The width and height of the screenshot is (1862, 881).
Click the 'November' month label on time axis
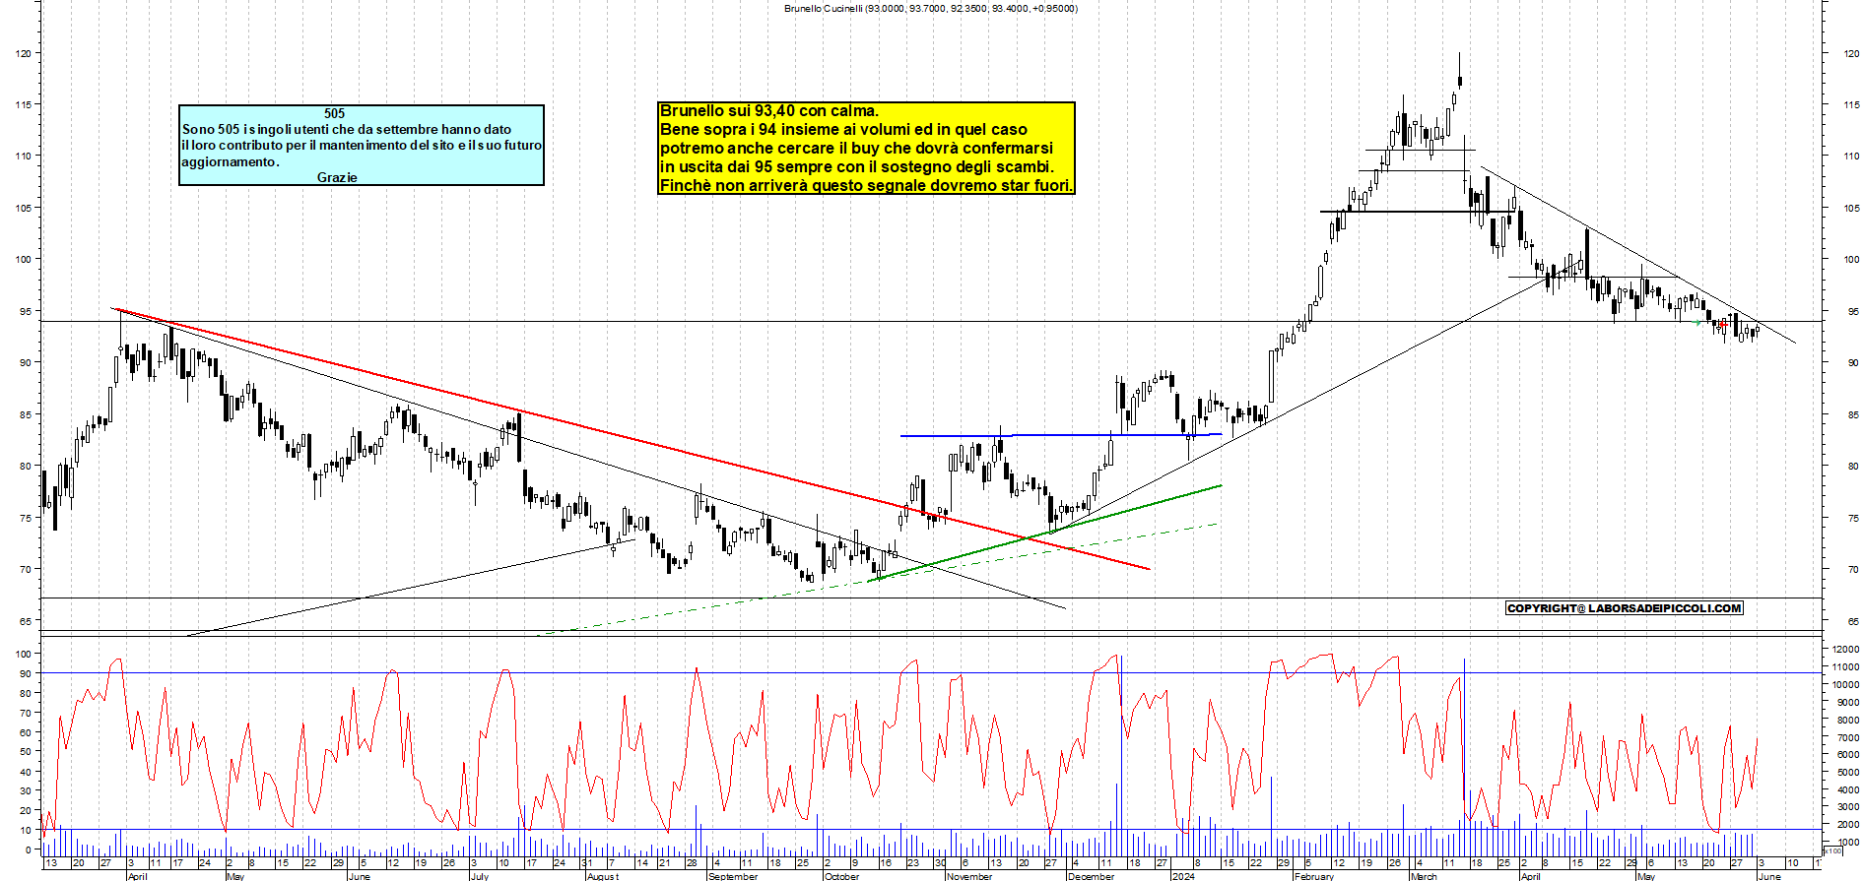click(969, 876)
